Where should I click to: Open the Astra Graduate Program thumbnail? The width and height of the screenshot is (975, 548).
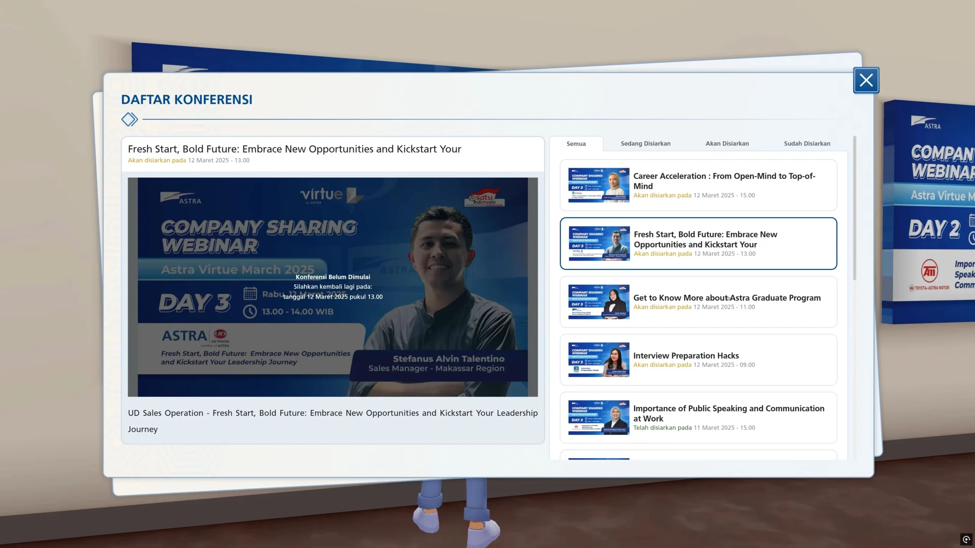coord(599,302)
